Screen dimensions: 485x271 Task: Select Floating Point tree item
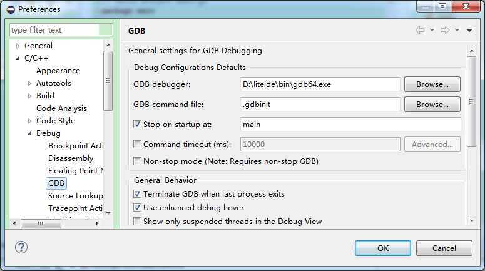76,170
